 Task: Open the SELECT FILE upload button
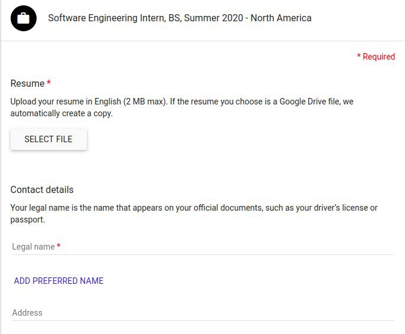click(48, 139)
